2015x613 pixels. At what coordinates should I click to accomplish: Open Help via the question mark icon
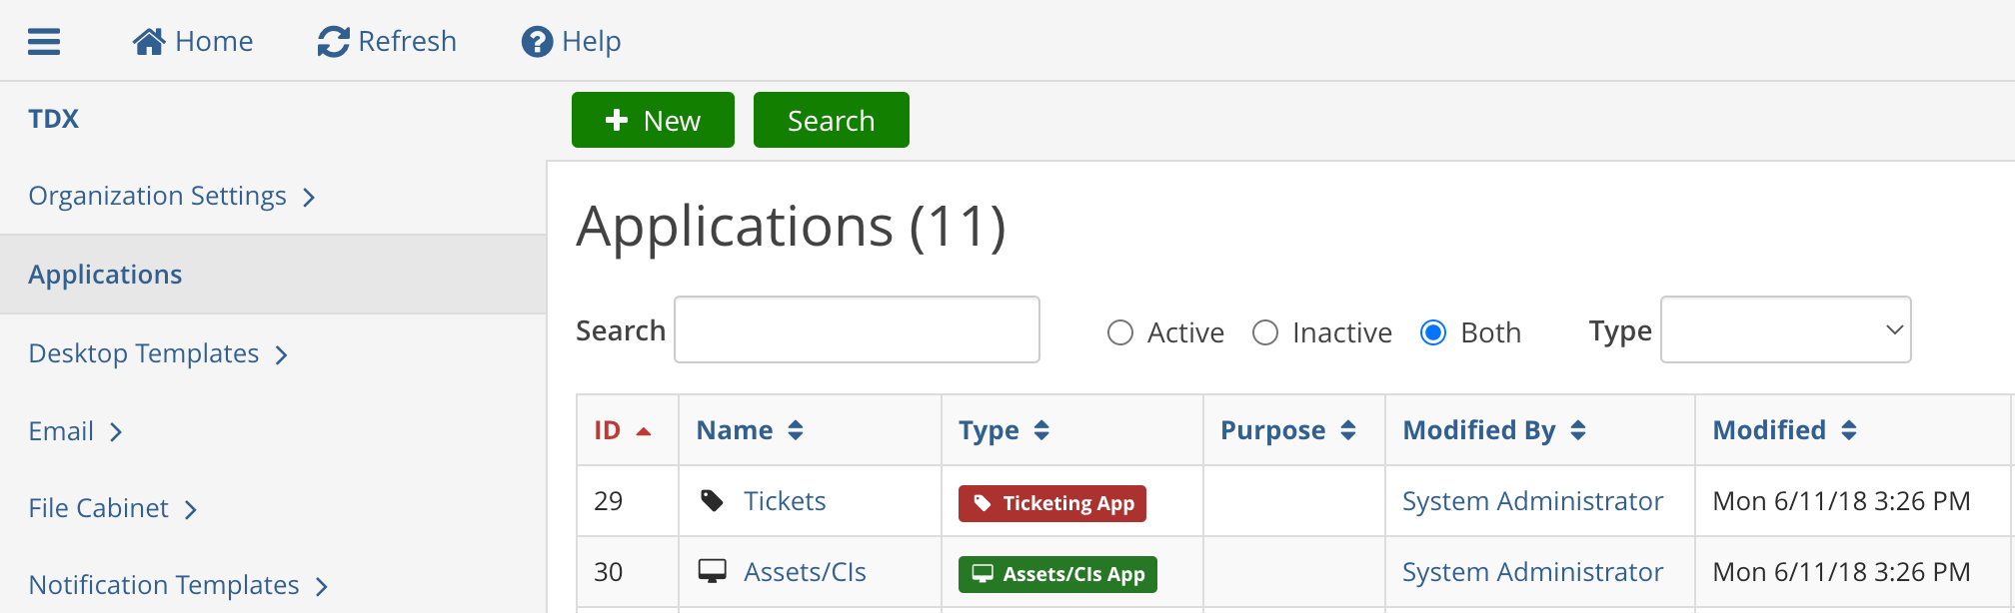pyautogui.click(x=535, y=42)
